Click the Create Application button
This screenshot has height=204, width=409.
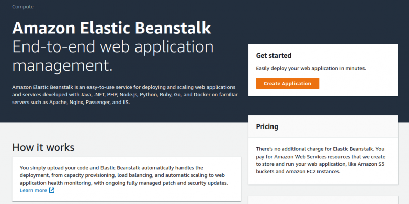(287, 83)
